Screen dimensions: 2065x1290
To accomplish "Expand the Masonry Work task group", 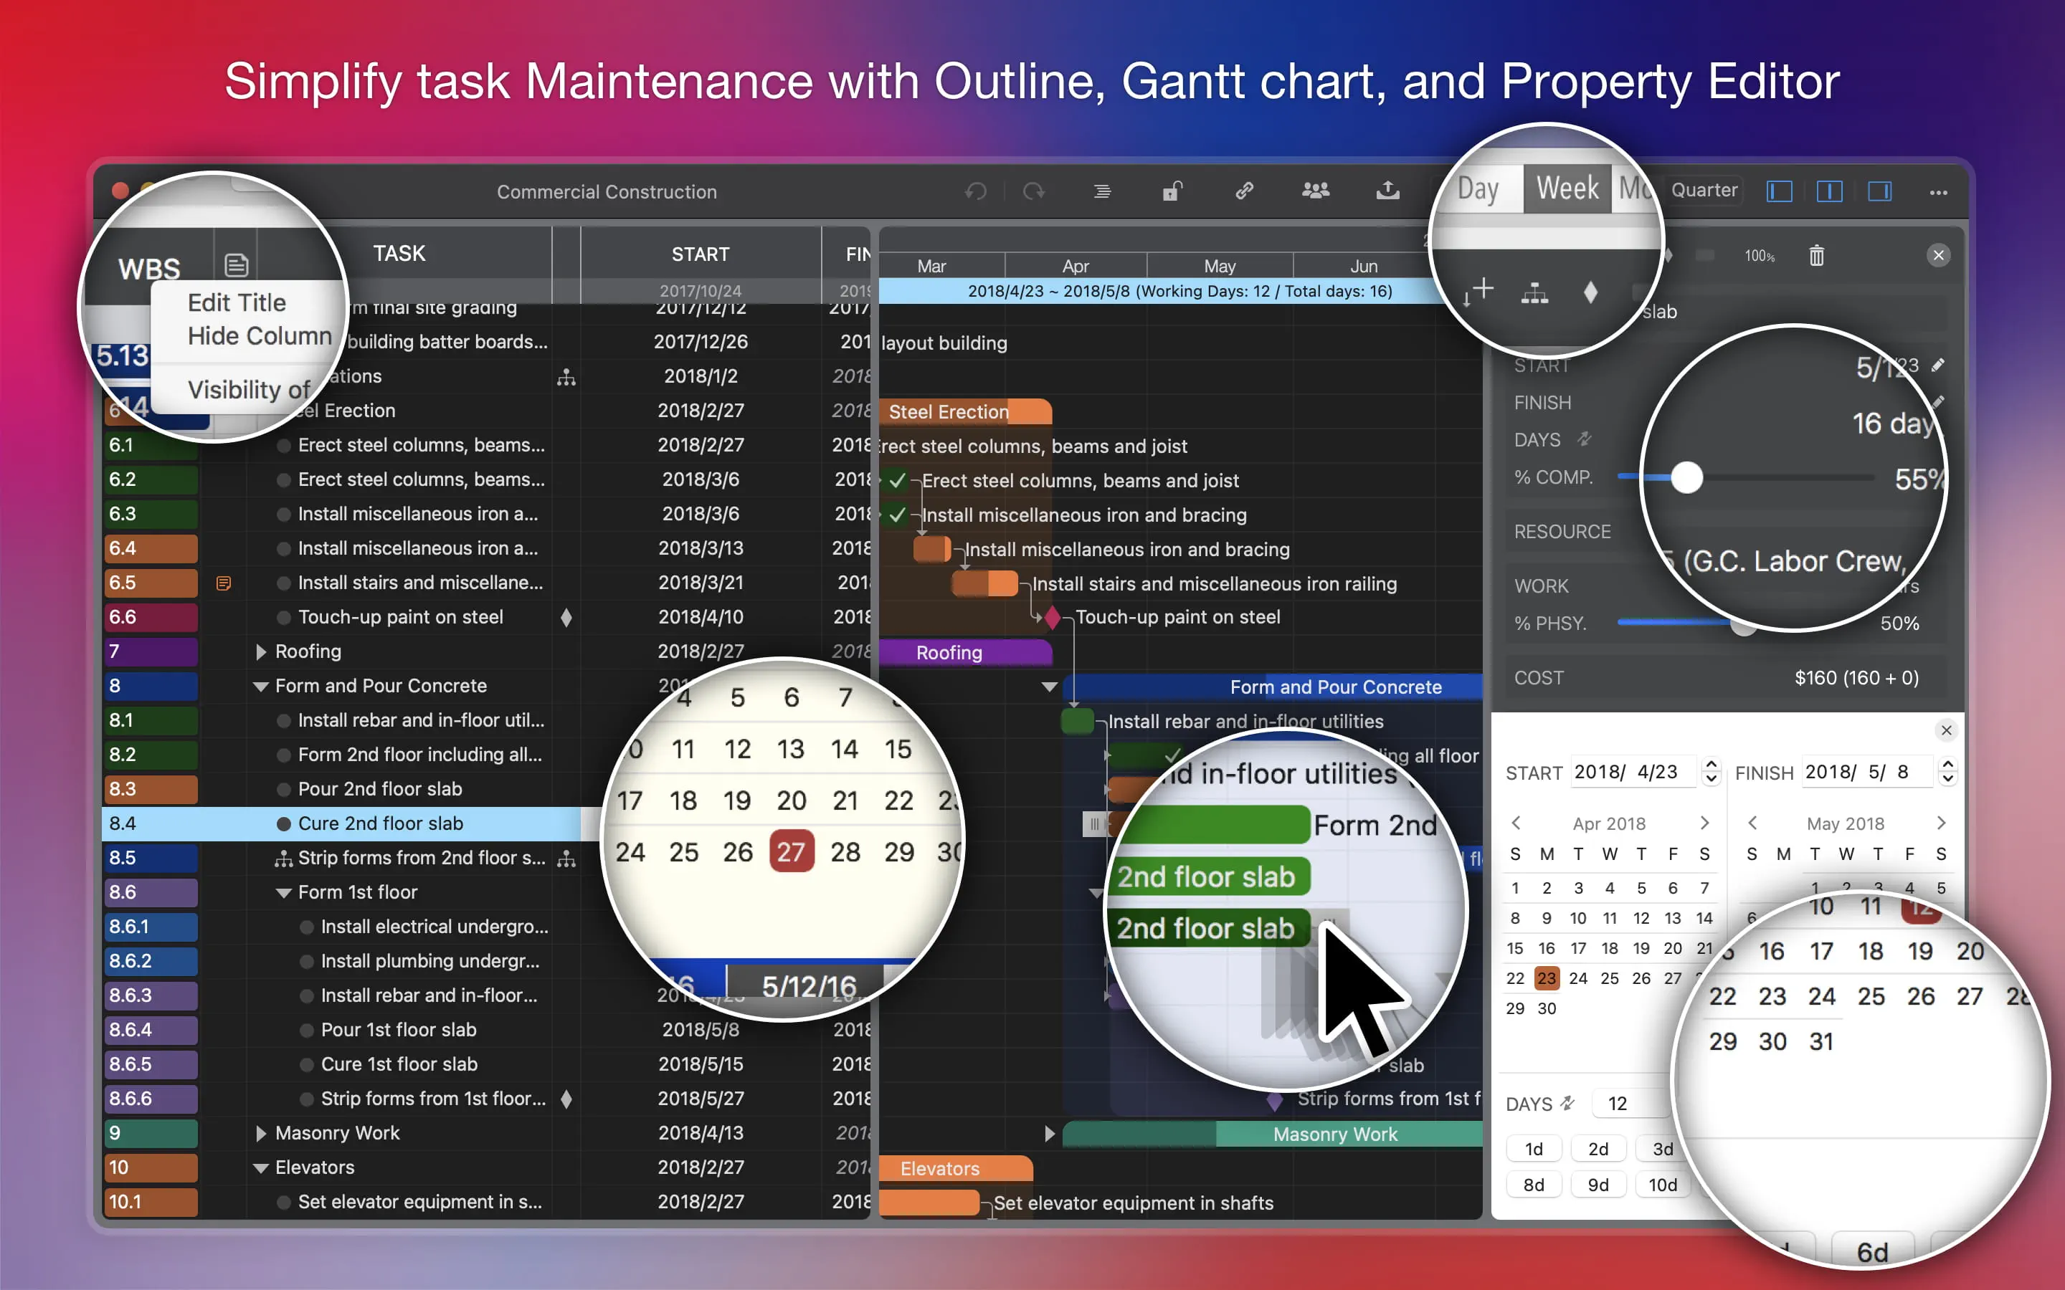I will pos(261,1134).
